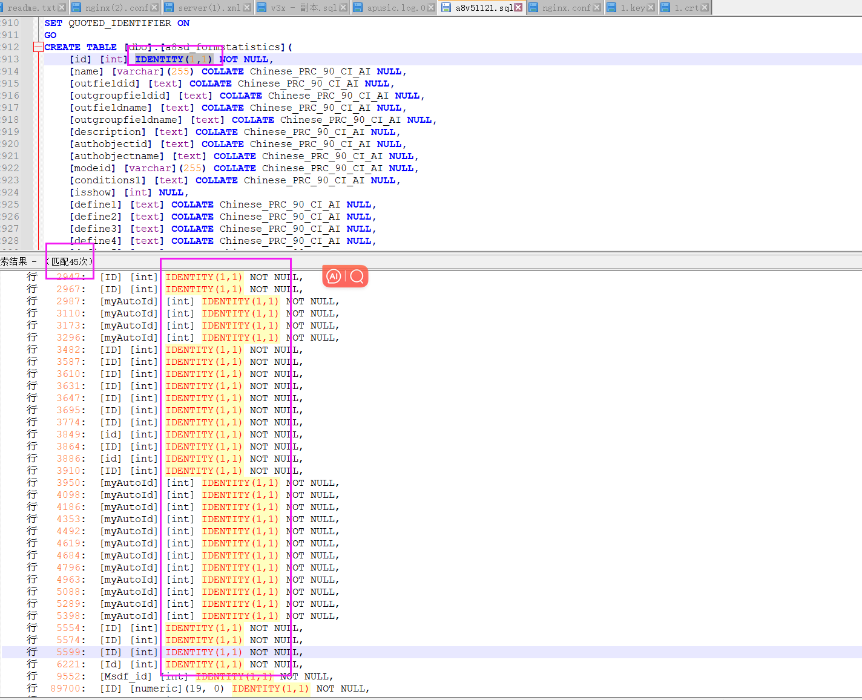Close the readme.txt tab
Screen dimensions: 862x700
click(x=62, y=8)
